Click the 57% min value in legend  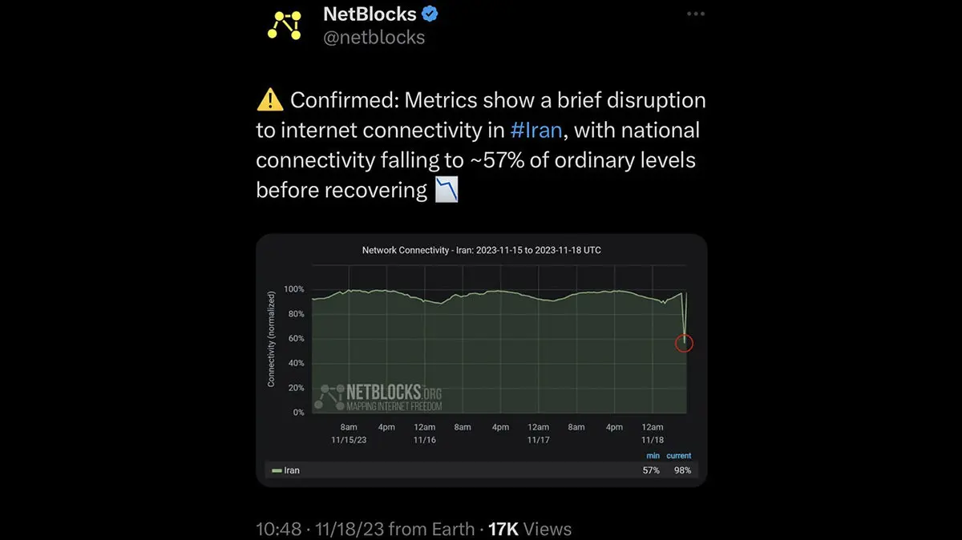tap(651, 470)
